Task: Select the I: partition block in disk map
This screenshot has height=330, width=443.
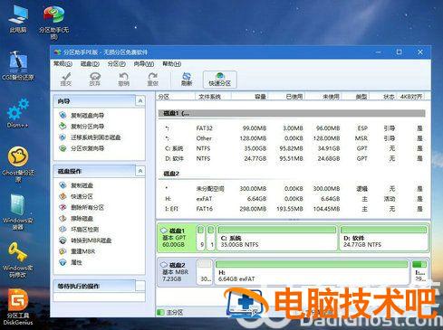Action: pyautogui.click(x=419, y=272)
